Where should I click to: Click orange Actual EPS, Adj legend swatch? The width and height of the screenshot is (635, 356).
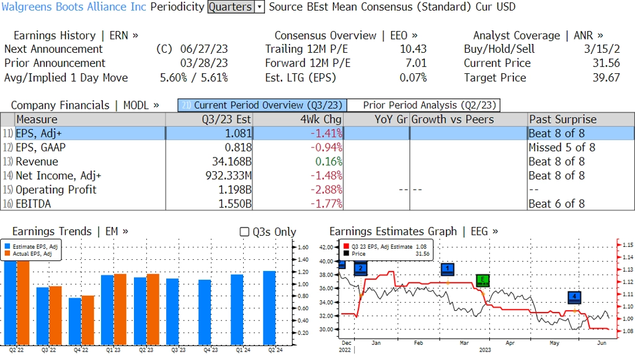point(7,254)
